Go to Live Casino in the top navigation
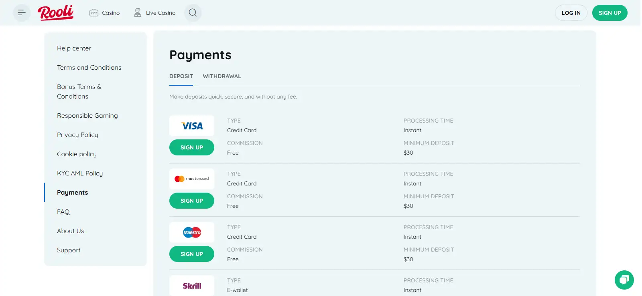This screenshot has height=296, width=642. point(154,13)
